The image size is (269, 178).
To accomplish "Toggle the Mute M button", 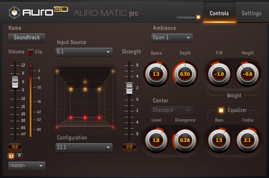I will click(x=19, y=156).
